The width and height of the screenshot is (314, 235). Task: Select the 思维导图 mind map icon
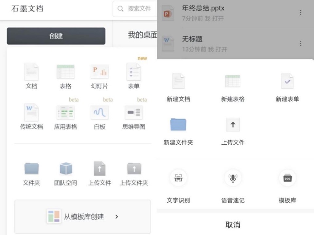133,113
